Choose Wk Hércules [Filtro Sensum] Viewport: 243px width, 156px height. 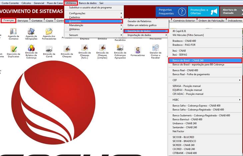[205, 35]
